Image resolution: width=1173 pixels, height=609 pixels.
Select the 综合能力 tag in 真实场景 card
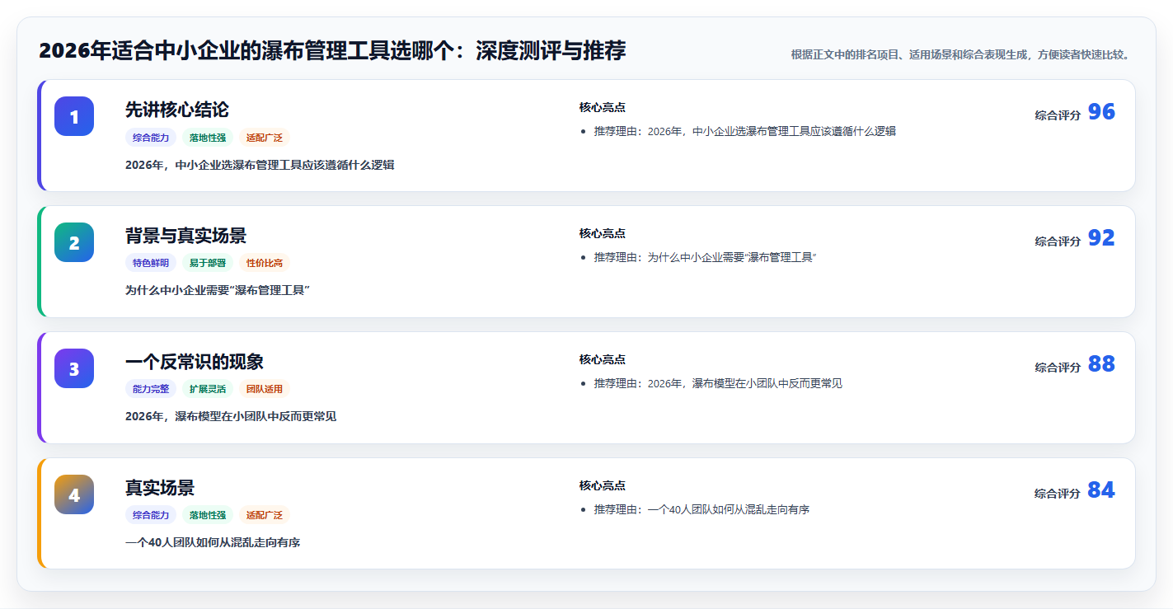pos(151,515)
